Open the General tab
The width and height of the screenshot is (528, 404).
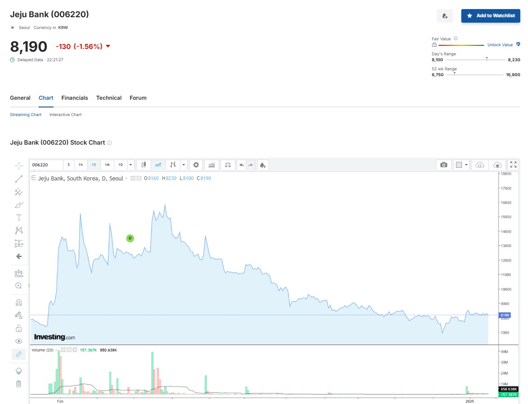pyautogui.click(x=20, y=98)
